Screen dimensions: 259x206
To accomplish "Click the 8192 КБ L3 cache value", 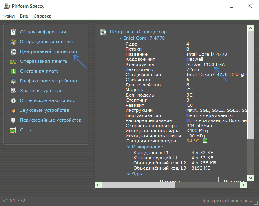I will [201, 168].
